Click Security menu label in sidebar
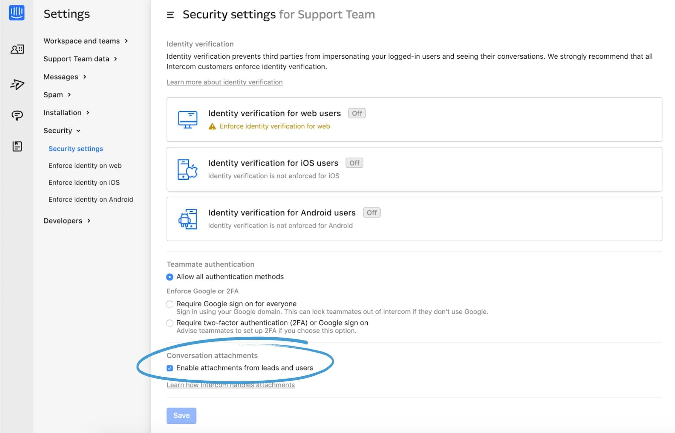This screenshot has width=675, height=433. pyautogui.click(x=58, y=131)
